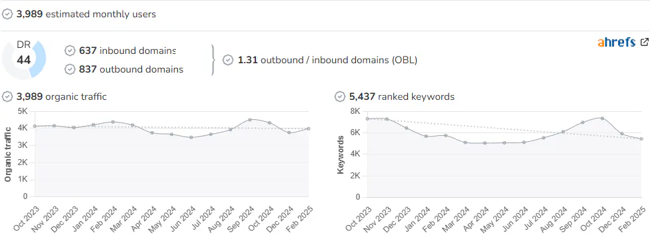Click '5K' label on organic traffic axis
The height and width of the screenshot is (241, 654).
pos(22,111)
